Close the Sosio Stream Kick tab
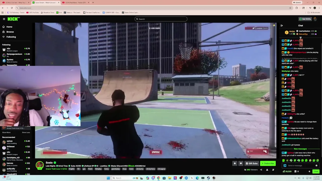 (x=59, y=3)
